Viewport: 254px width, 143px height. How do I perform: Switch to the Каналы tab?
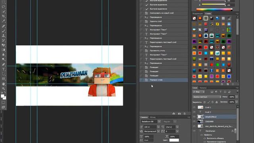coord(203,88)
